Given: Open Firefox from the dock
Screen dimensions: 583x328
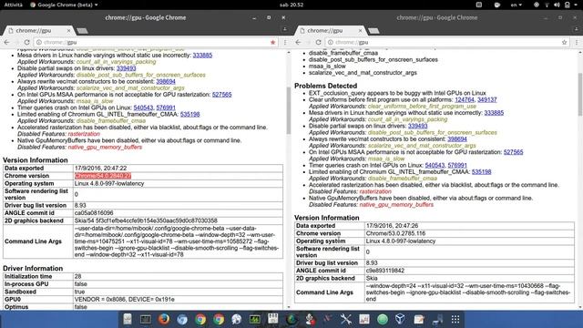Looking at the screenshot, I should coord(164,319).
